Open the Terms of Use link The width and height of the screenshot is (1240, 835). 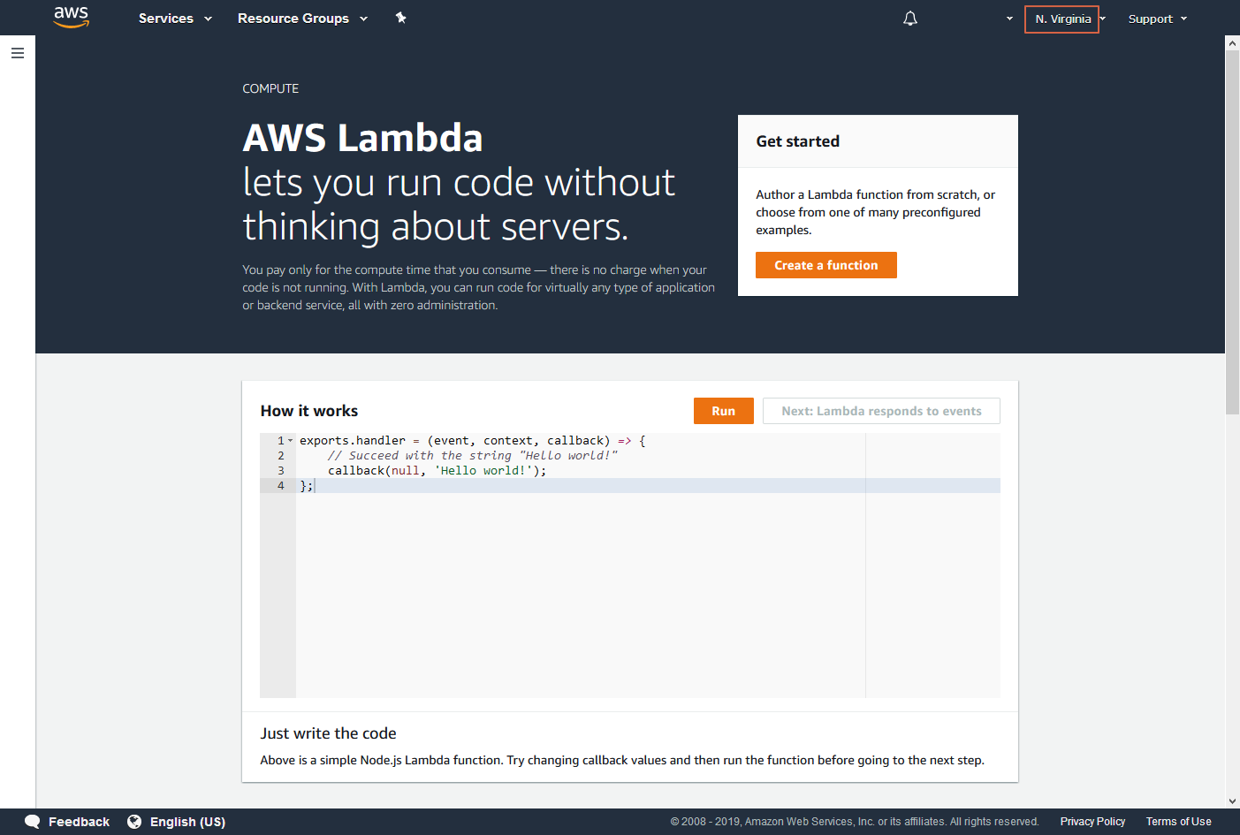coord(1178,822)
